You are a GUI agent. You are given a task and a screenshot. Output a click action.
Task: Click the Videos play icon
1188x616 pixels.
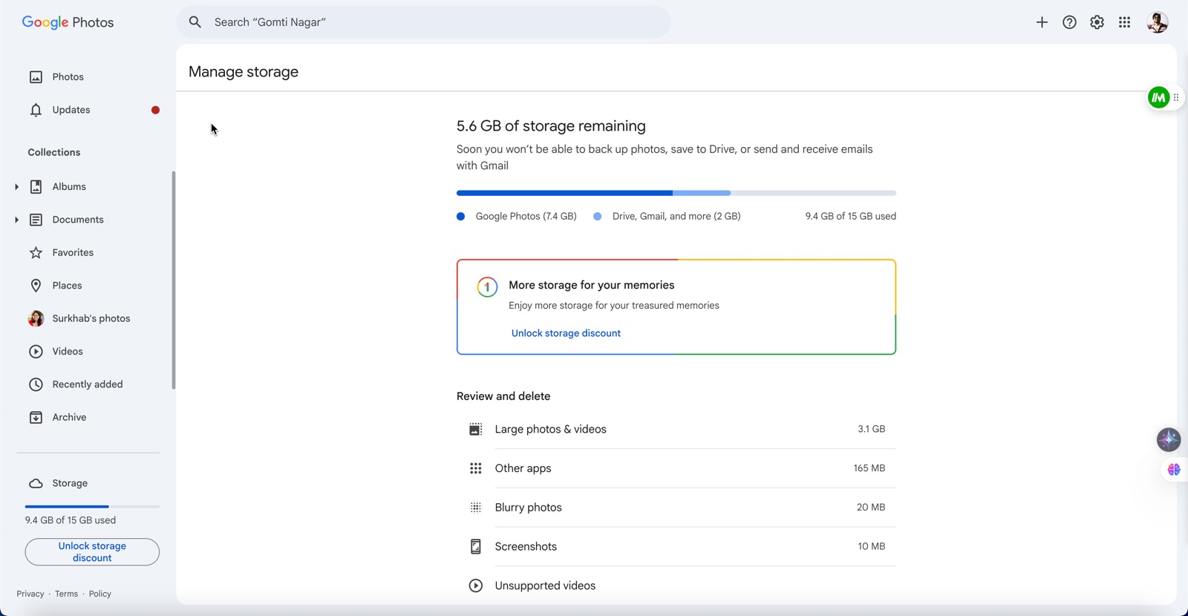pos(36,352)
